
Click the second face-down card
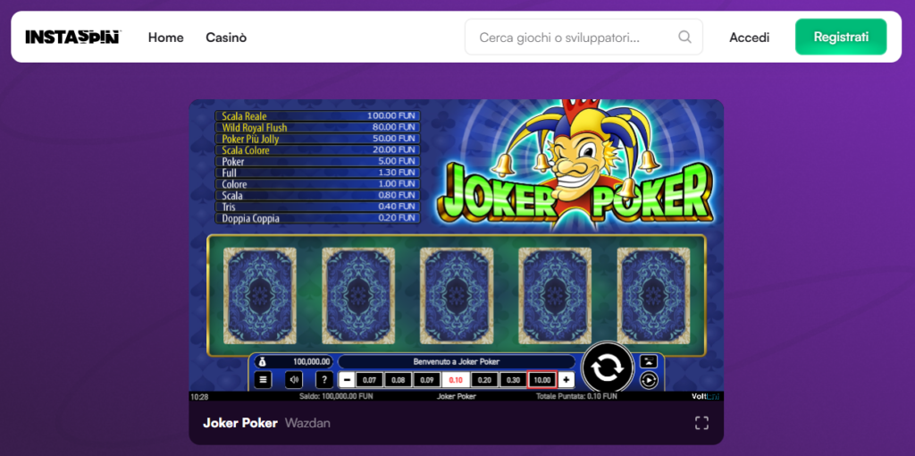(358, 296)
